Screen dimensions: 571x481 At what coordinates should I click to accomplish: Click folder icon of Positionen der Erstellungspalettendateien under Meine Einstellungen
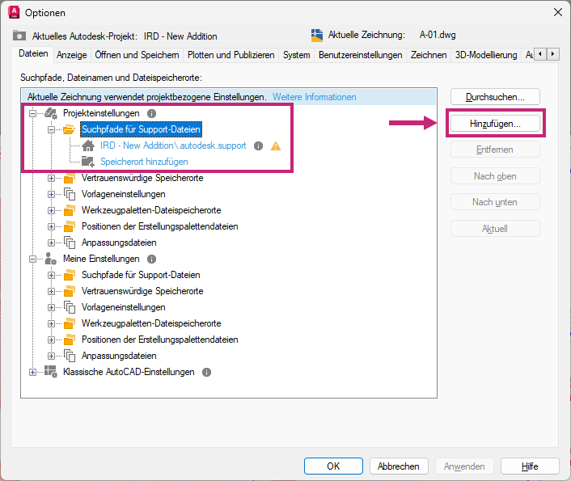point(70,340)
